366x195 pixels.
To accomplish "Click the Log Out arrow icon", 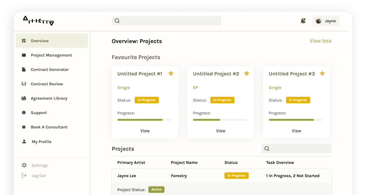I will (x=24, y=176).
